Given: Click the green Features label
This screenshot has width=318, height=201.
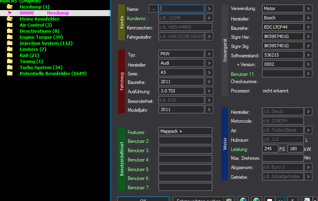Looking at the screenshot, I should point(137,132).
